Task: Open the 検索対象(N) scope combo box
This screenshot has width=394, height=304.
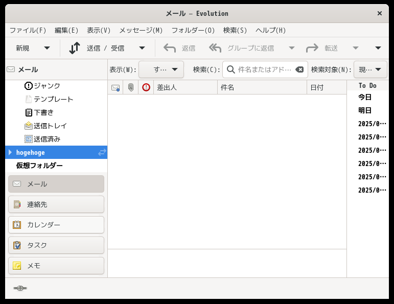Action: pos(370,69)
